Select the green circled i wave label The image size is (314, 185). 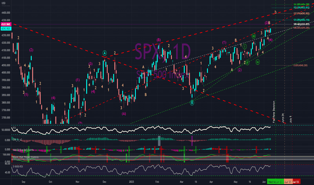(245, 47)
